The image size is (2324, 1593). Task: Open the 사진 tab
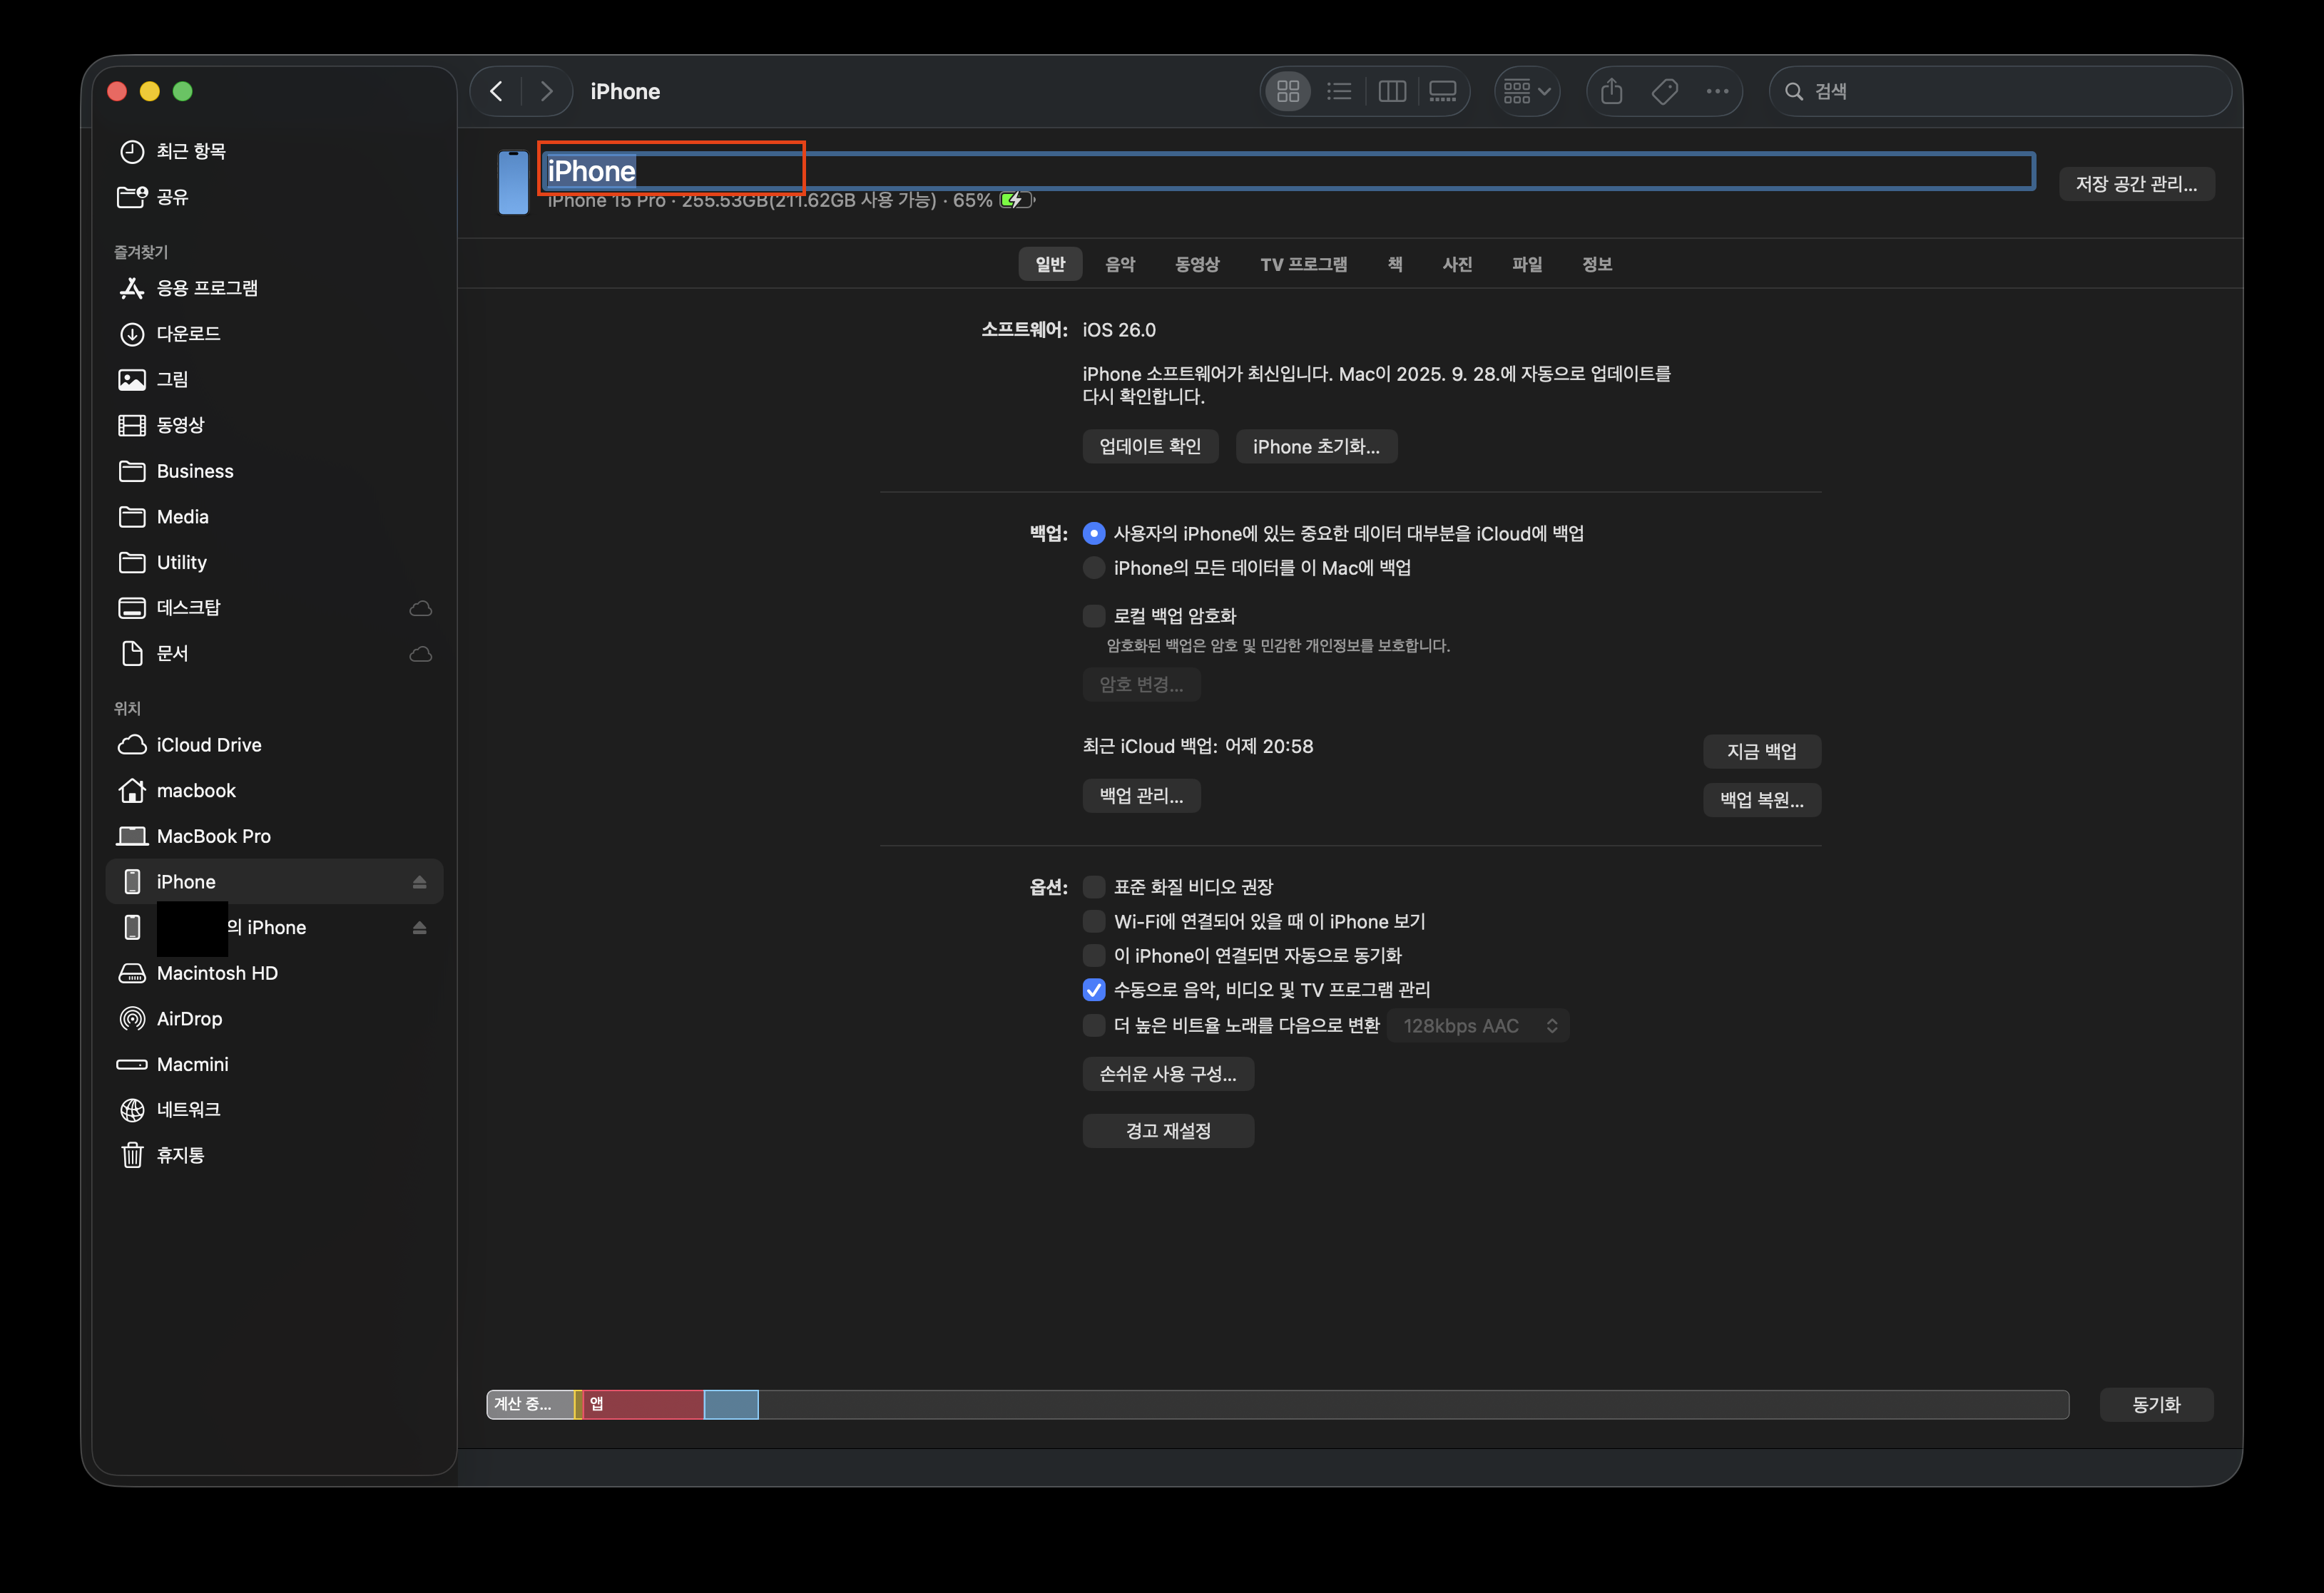pyautogui.click(x=1456, y=264)
